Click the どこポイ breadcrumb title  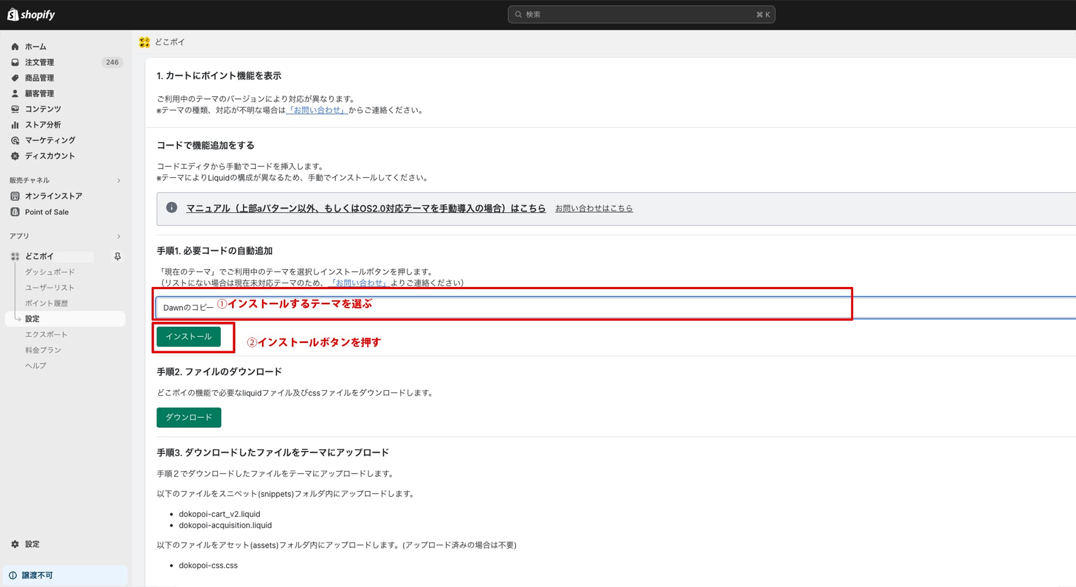[170, 42]
